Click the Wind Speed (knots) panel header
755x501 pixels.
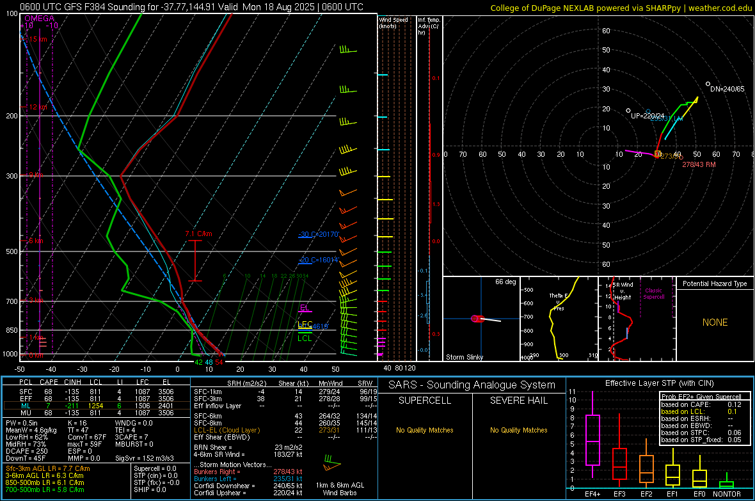point(393,23)
